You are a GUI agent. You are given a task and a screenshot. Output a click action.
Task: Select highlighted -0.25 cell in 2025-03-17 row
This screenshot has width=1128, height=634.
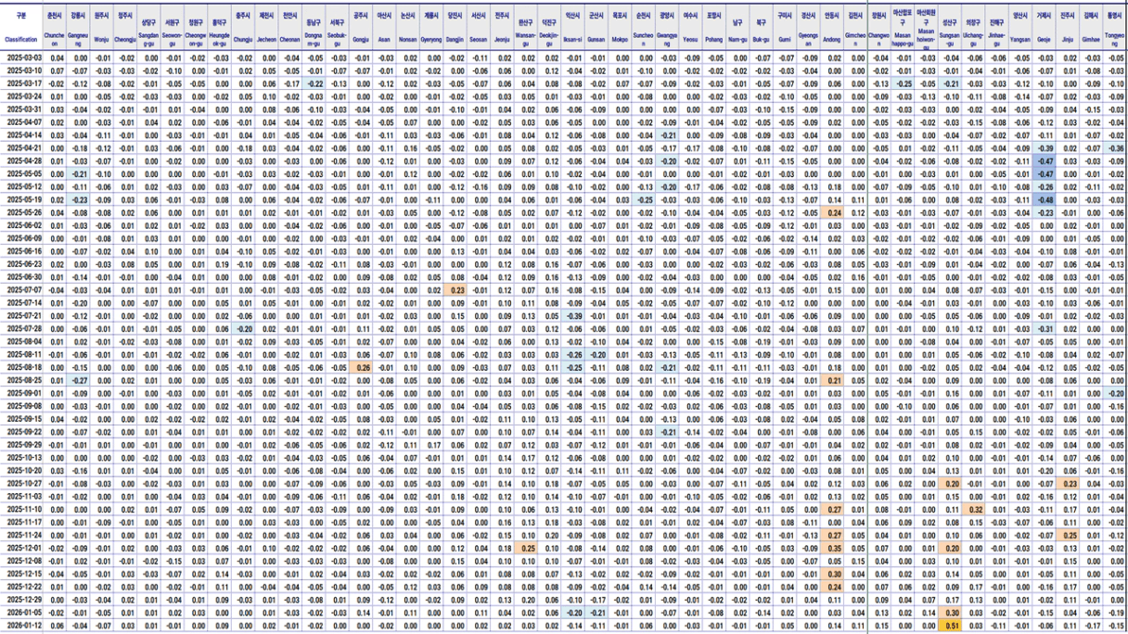coord(903,83)
